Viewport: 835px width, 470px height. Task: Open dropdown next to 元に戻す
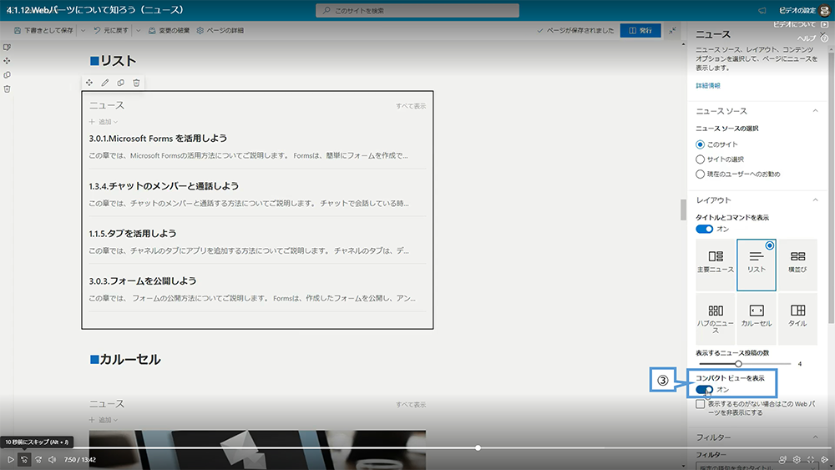click(x=138, y=30)
